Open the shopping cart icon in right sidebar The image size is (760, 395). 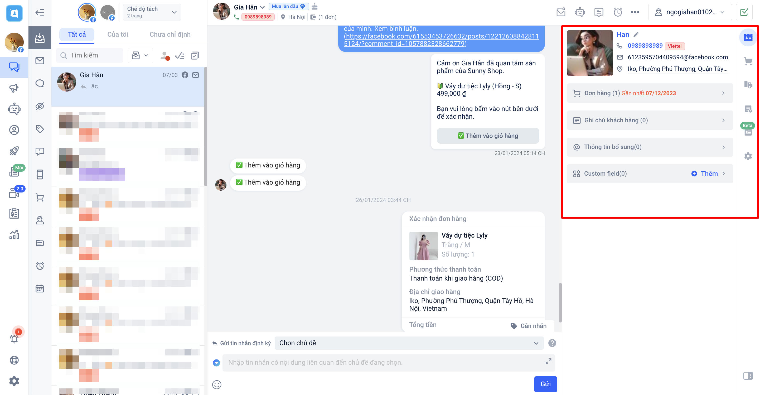pos(748,61)
